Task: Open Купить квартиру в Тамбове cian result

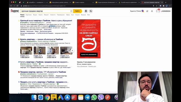Action: pyautogui.click(x=44, y=62)
